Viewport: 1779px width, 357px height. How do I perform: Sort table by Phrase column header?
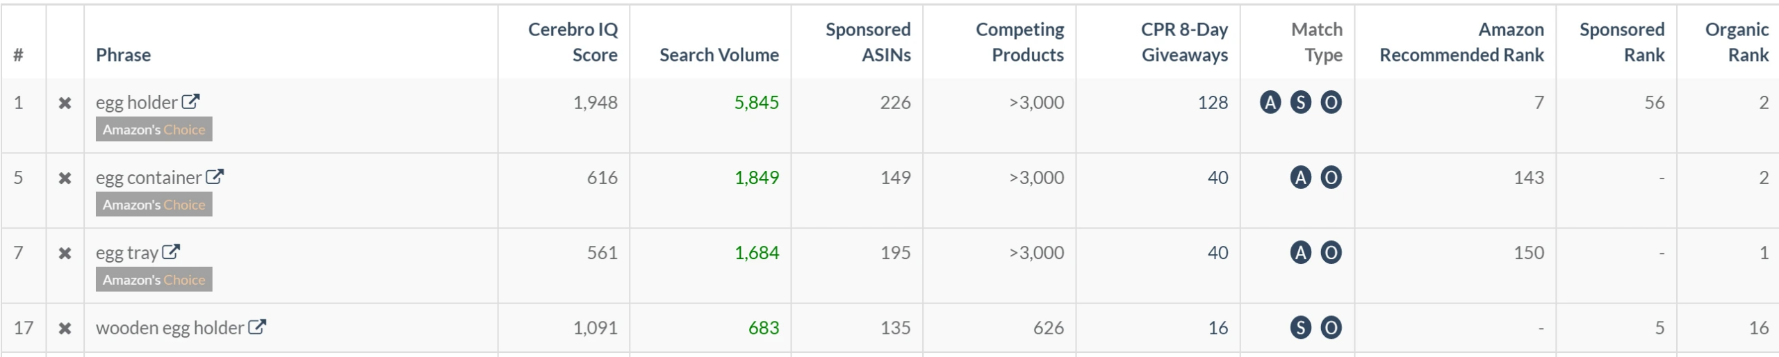(123, 55)
